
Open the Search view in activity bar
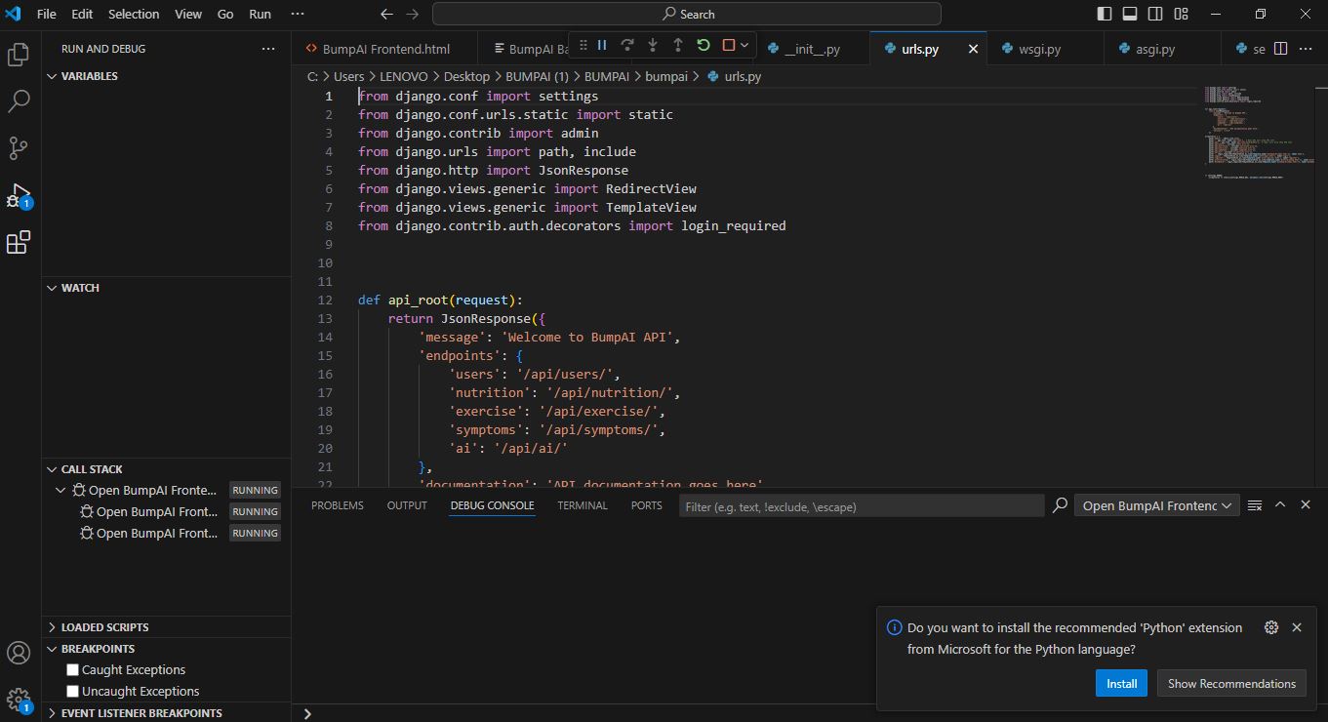click(x=19, y=101)
